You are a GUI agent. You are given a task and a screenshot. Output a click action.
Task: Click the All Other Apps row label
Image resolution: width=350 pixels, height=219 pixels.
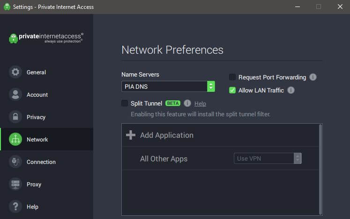click(164, 159)
